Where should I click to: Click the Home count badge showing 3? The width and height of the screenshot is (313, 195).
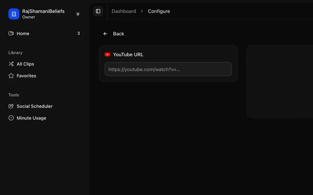[79, 33]
